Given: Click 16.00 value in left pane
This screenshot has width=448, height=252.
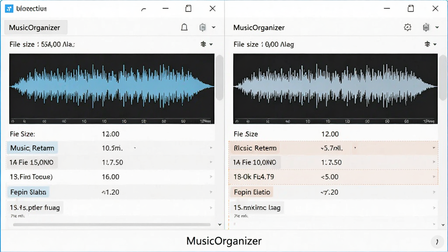Looking at the screenshot, I should (111, 177).
